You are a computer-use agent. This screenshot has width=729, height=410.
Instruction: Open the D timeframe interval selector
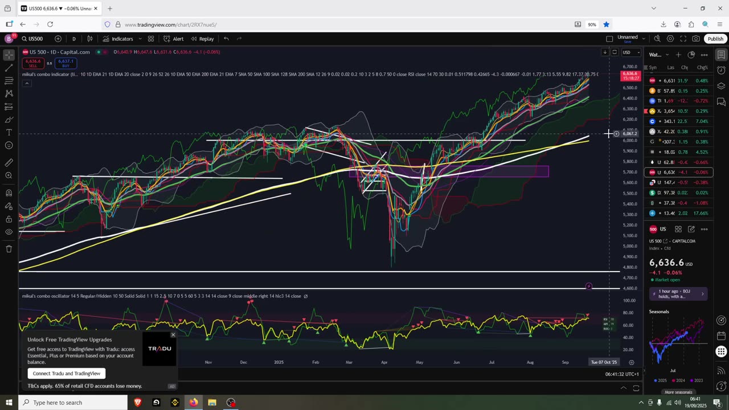(73, 39)
